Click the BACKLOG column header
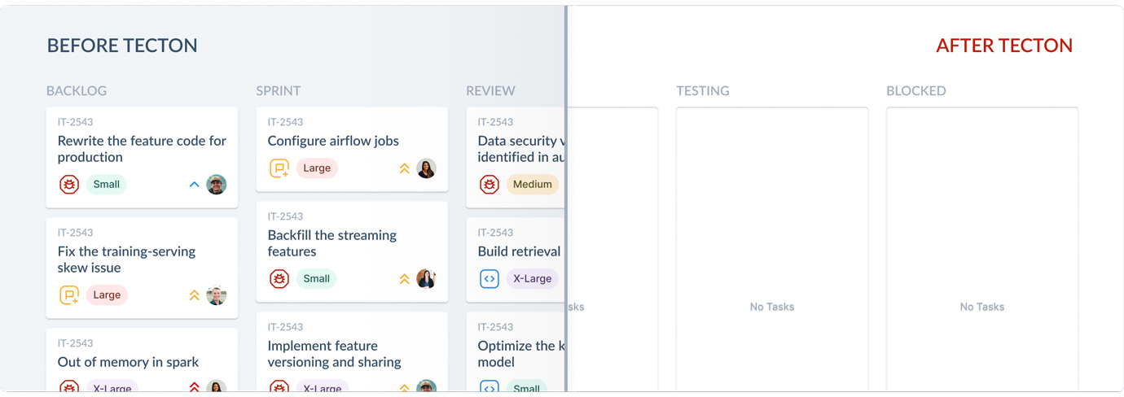Screen dimensions: 1124x397 coord(77,91)
